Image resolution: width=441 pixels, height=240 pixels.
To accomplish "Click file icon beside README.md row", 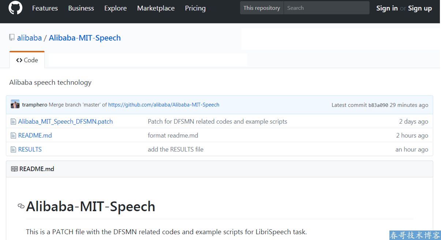I will pyautogui.click(x=14, y=135).
